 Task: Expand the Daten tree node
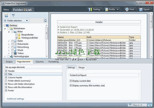9,41
